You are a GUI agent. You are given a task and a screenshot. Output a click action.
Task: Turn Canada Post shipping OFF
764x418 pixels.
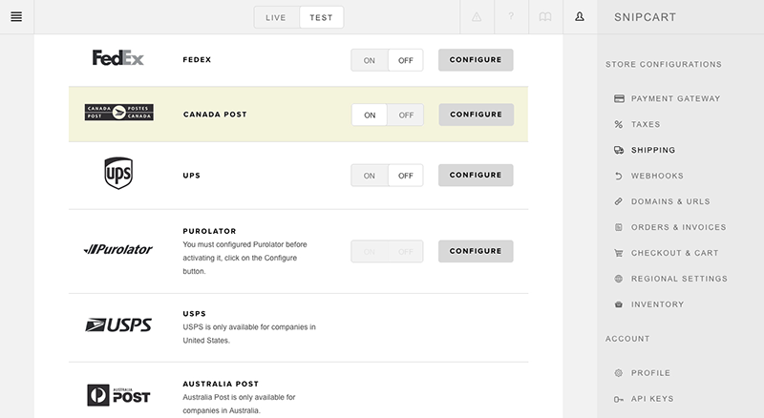coord(406,115)
